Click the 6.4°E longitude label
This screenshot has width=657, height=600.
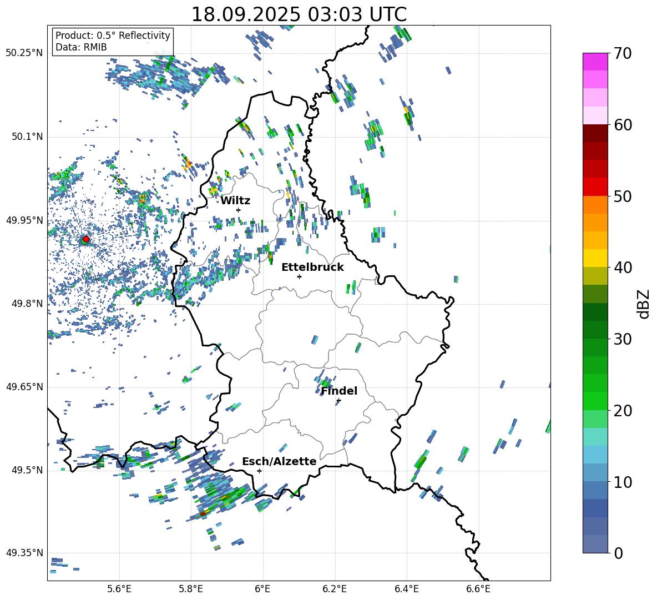pos(406,589)
